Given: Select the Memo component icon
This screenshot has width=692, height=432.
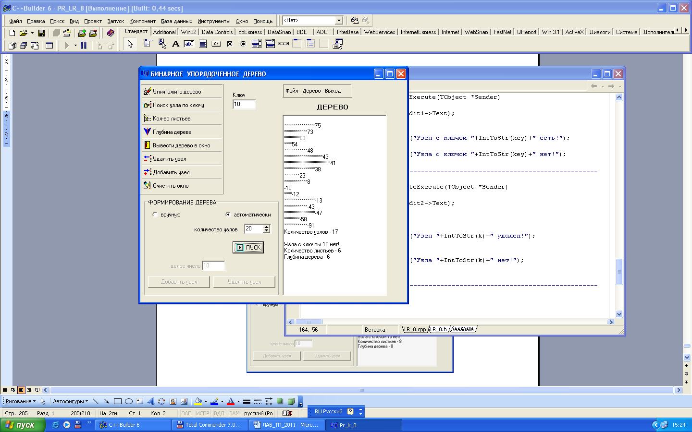Looking at the screenshot, I should coord(203,44).
